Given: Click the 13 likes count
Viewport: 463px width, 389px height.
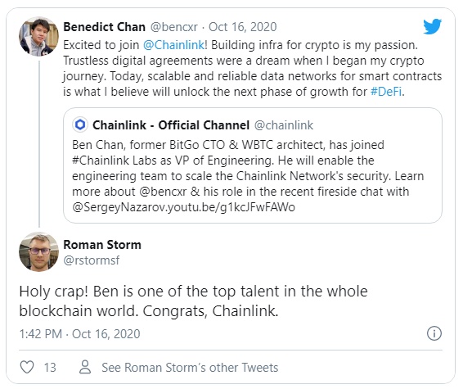Looking at the screenshot, I should coord(50,368).
